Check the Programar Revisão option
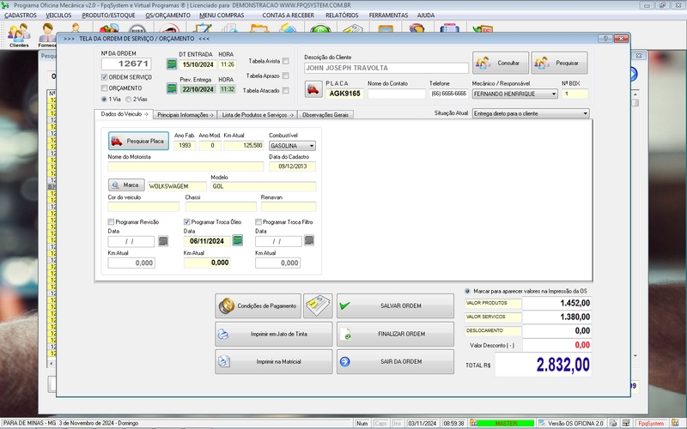The image size is (687, 429). (x=112, y=221)
